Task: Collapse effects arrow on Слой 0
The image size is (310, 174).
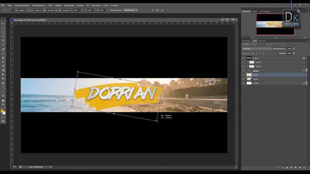Action: pyautogui.click(x=307, y=83)
